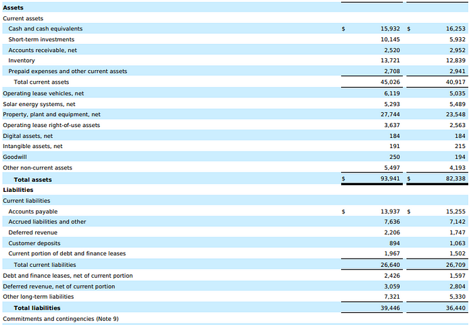473x325 pixels.
Task: Select 'Total current liabilities' label
Action: point(45,265)
